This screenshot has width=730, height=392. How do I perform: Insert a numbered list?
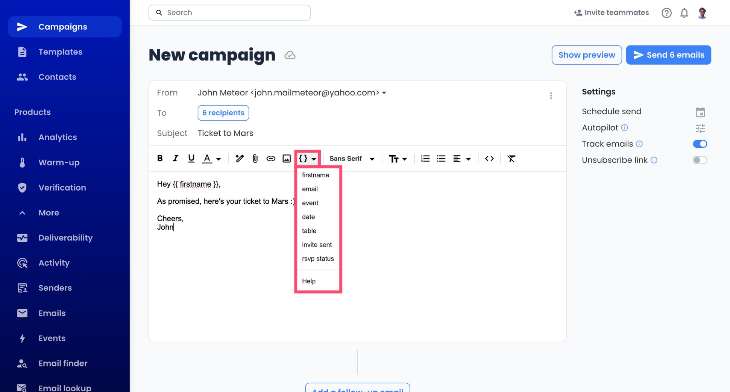pos(425,158)
